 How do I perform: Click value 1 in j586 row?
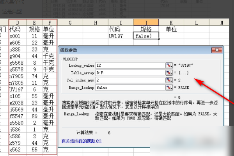(34, 129)
